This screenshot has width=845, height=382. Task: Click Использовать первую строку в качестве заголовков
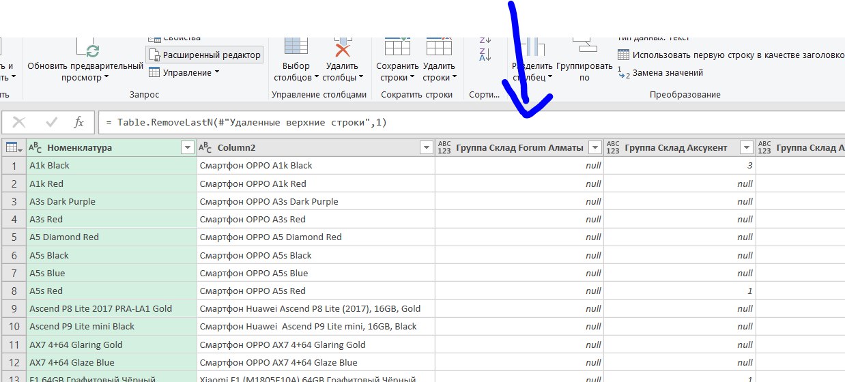[x=731, y=55]
